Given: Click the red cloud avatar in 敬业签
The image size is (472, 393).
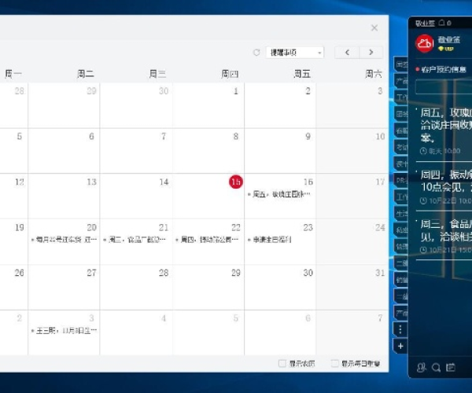Looking at the screenshot, I should pos(425,43).
